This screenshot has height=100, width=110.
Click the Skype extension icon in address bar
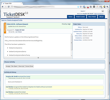pyautogui.click(x=78, y=7)
